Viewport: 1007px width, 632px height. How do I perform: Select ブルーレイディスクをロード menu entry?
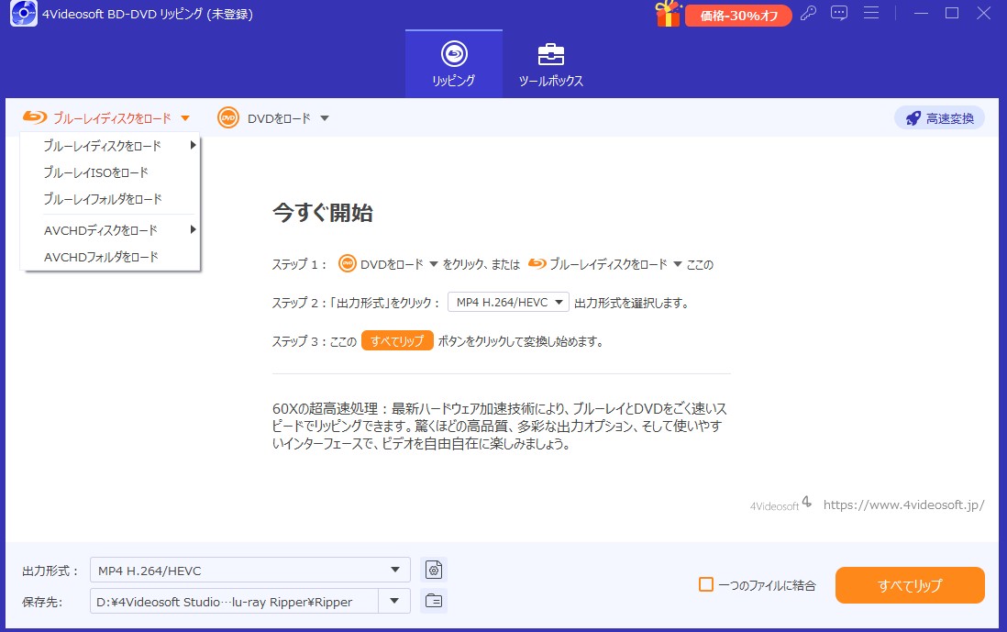click(110, 146)
